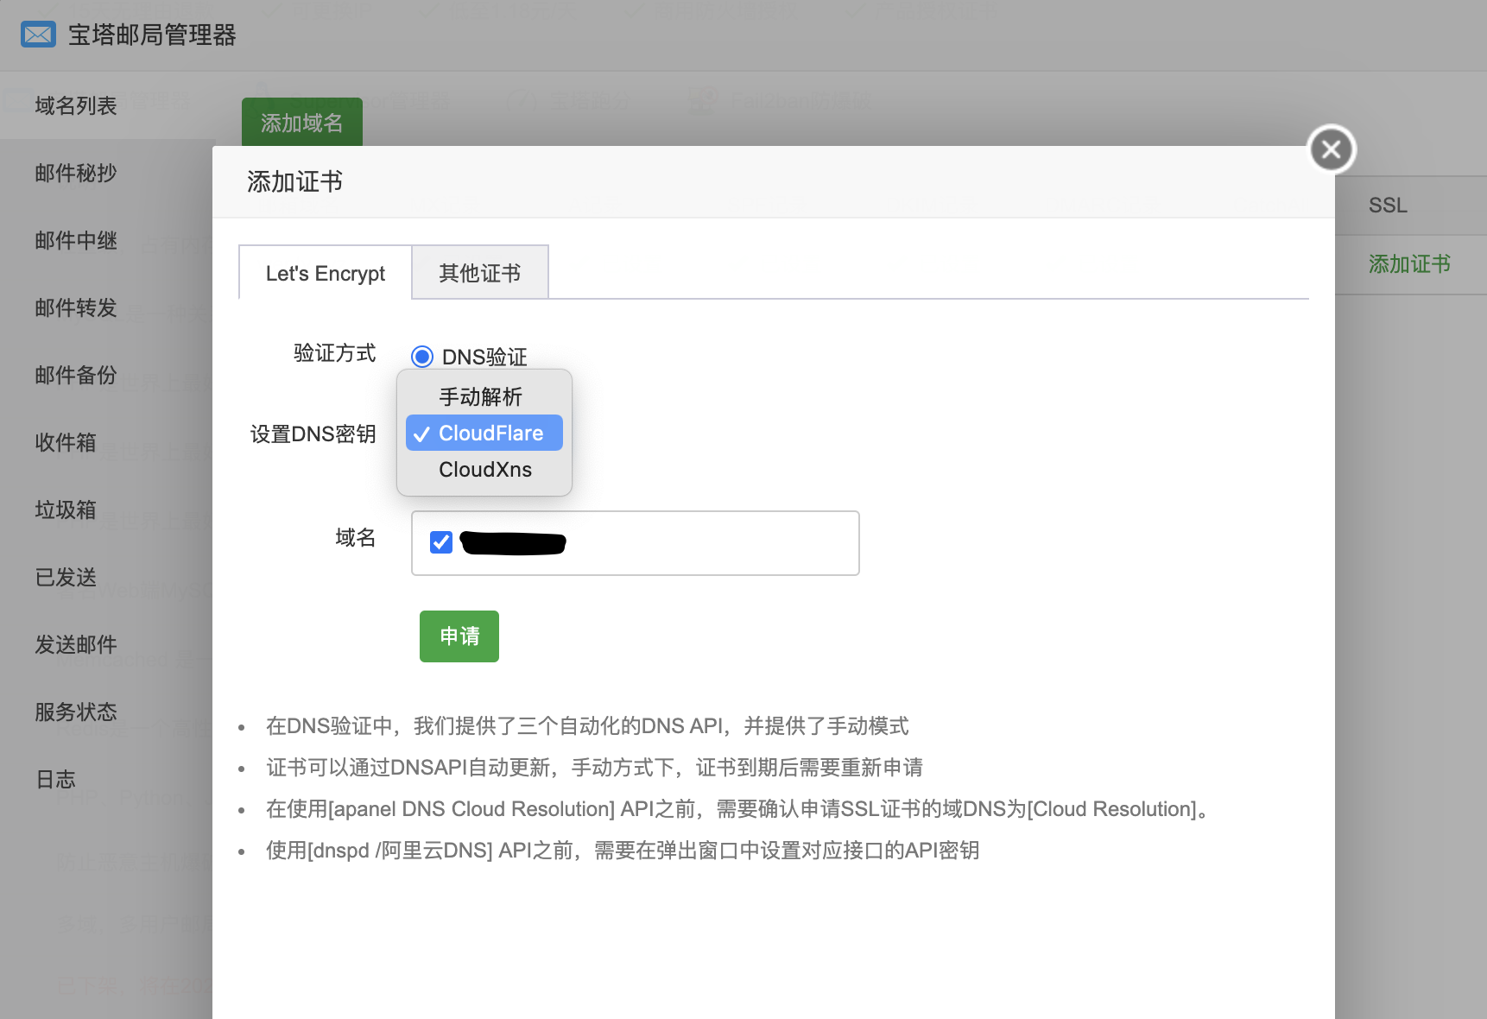This screenshot has height=1019, width=1487.
Task: Click the SSL column header
Action: 1388,206
